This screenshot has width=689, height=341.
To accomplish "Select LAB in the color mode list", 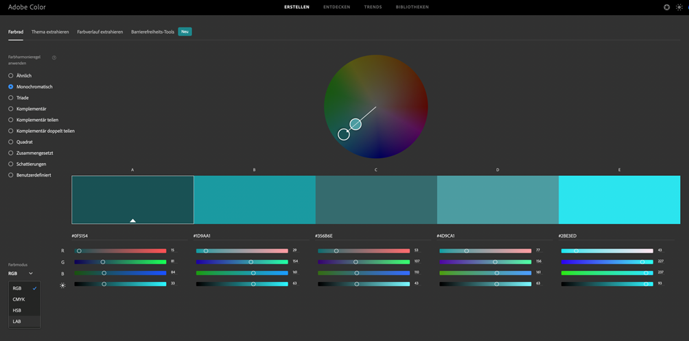I will (17, 321).
